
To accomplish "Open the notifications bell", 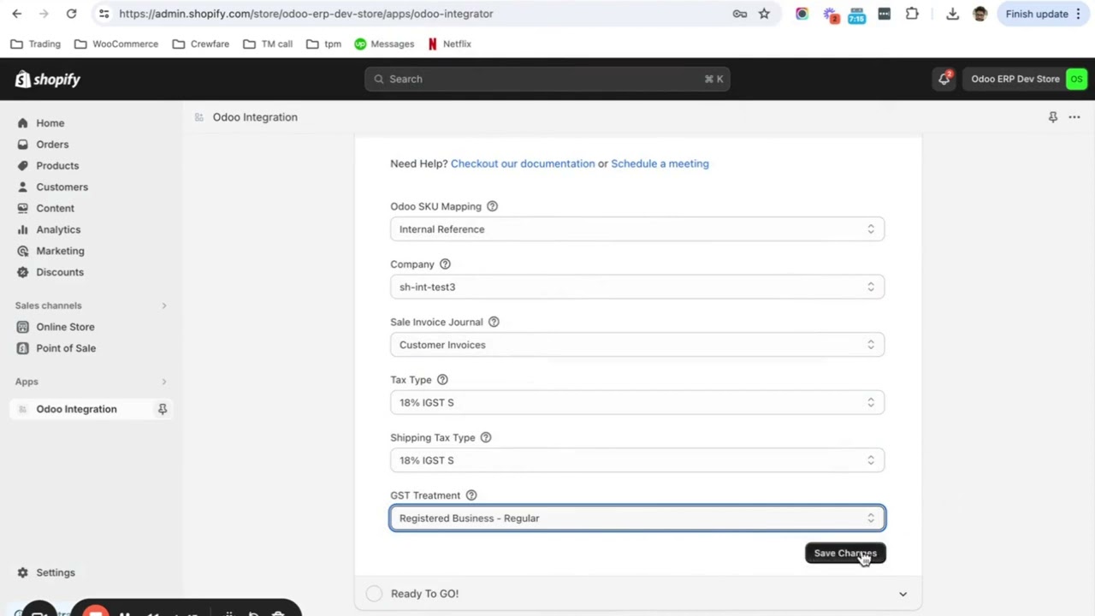I will point(944,79).
